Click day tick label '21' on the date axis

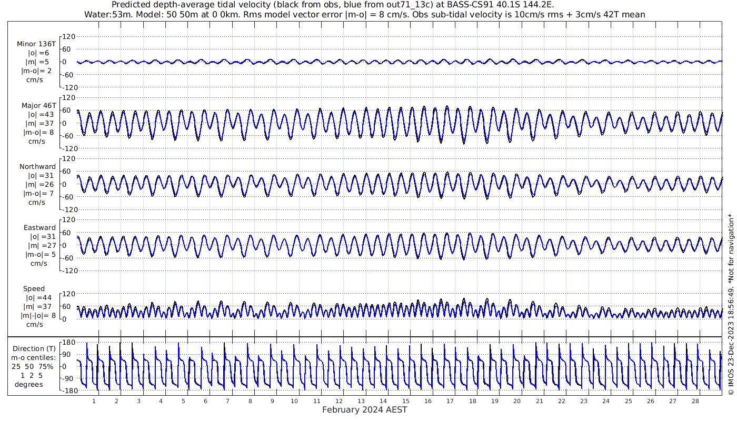pyautogui.click(x=540, y=401)
